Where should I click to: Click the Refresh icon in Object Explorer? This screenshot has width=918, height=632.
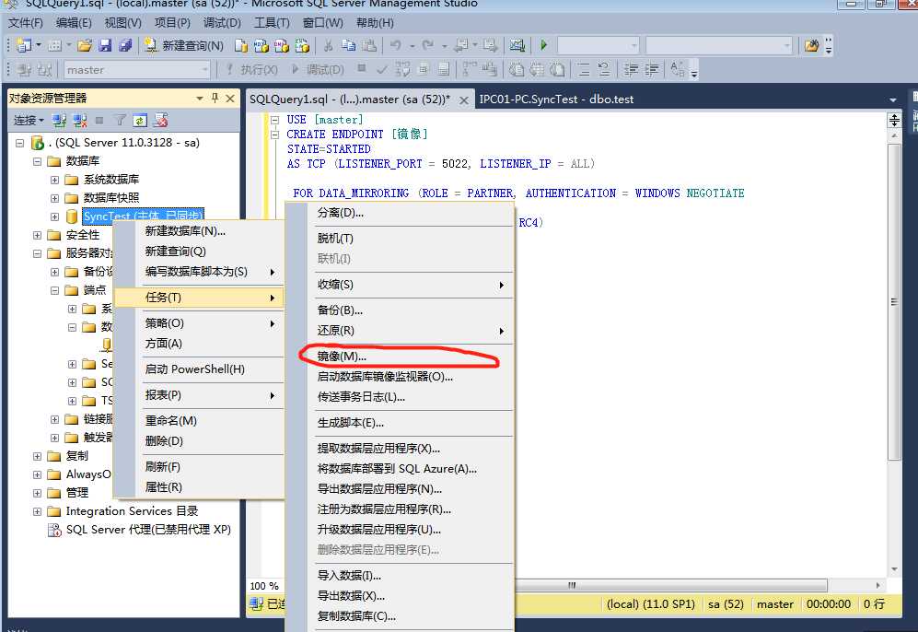139,120
